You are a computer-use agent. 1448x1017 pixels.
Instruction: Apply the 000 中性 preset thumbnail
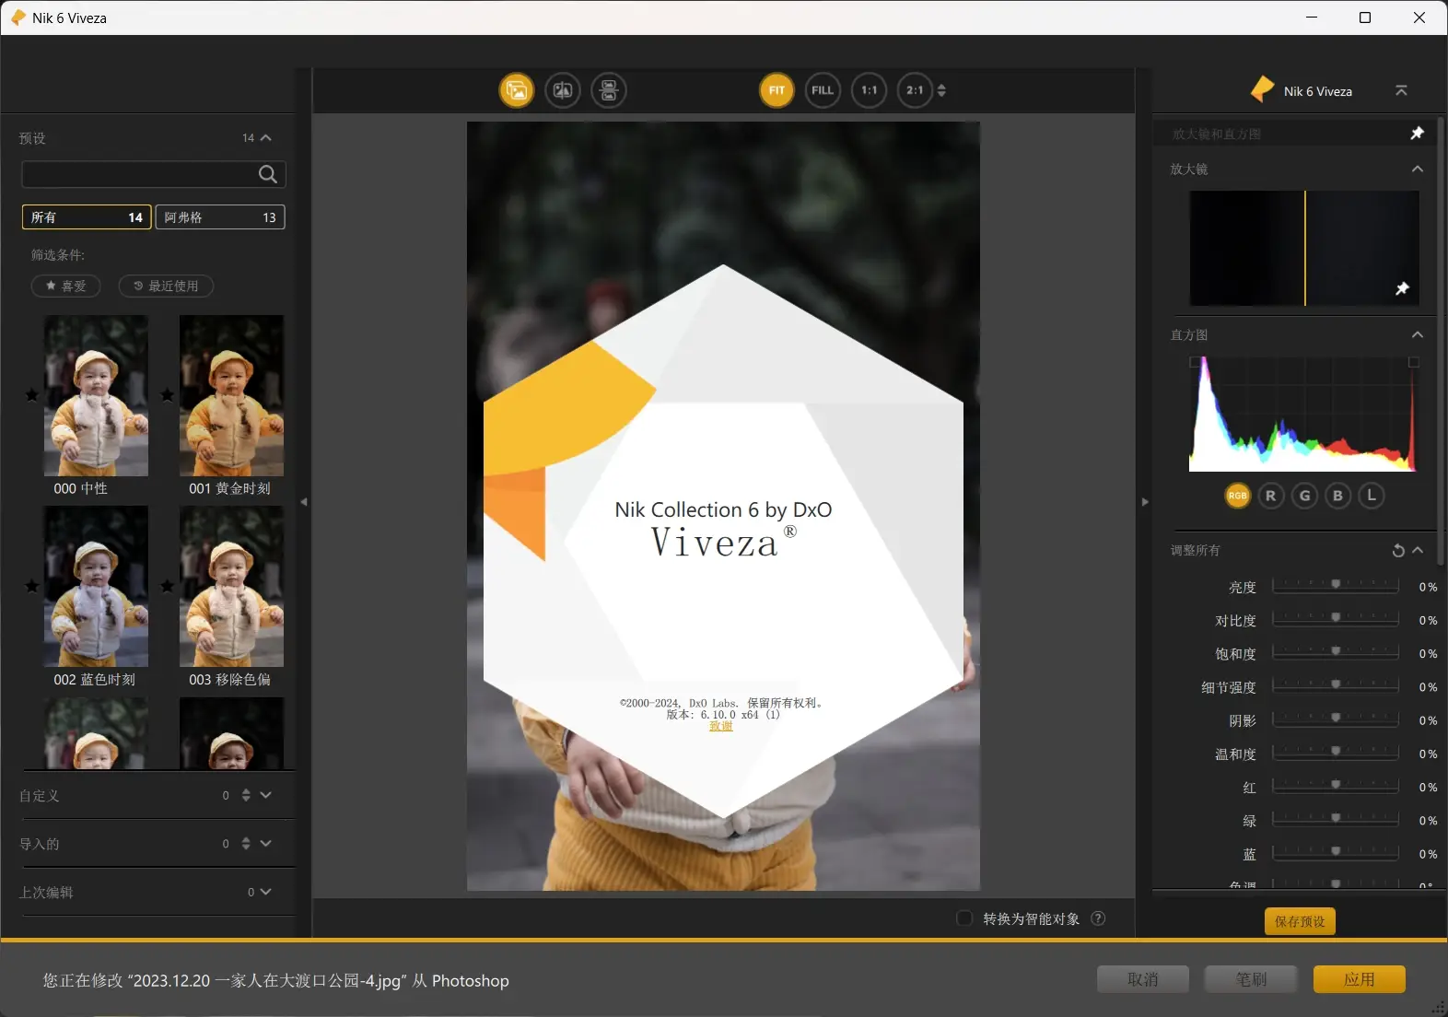(96, 395)
